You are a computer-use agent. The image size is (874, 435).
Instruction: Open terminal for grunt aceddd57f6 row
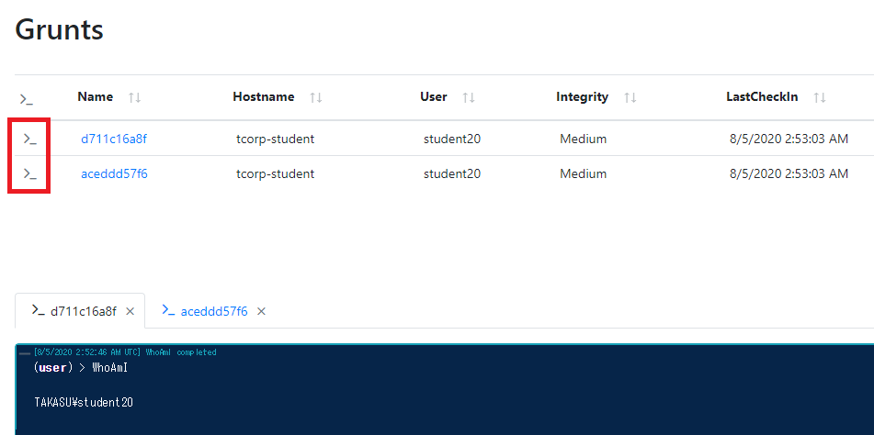[x=29, y=174]
